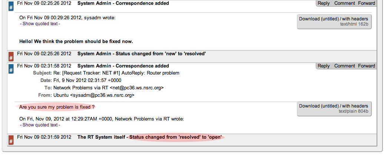Comment on the 02:31:58 correspondence entry
384x155 pixels.
344,66
